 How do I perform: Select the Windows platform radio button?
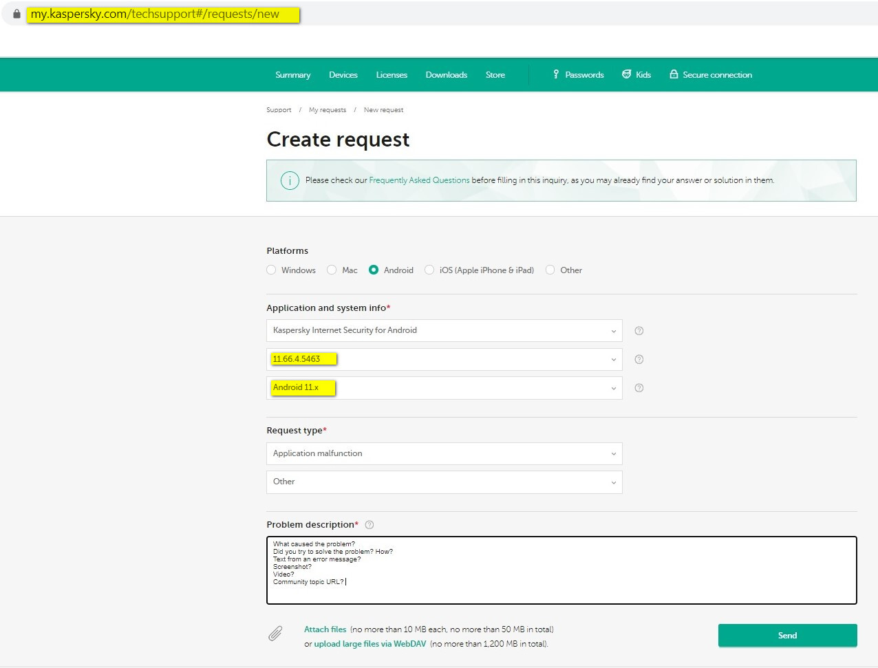271,270
